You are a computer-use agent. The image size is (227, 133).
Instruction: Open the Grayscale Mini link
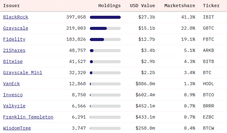coord(23,73)
